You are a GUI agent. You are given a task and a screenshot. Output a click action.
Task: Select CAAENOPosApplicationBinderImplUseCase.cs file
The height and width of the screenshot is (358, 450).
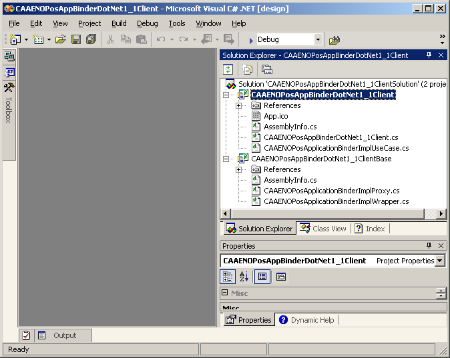[x=336, y=148]
